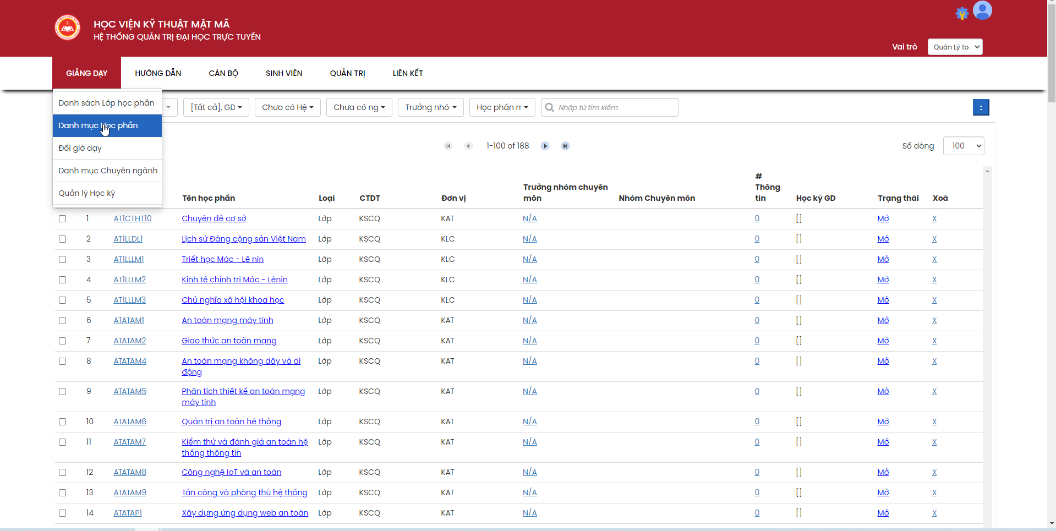This screenshot has height=531, width=1056.
Task: Open the HƯỚNG DẪN menu
Action: (x=158, y=73)
